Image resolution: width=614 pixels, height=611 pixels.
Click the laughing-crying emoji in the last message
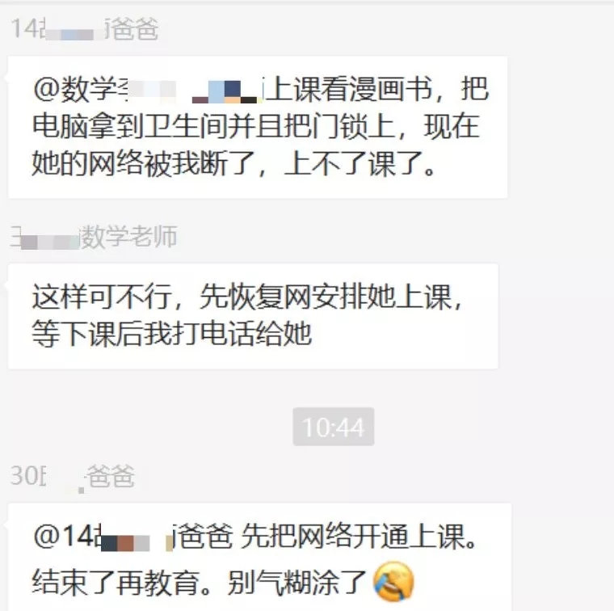pyautogui.click(x=393, y=582)
